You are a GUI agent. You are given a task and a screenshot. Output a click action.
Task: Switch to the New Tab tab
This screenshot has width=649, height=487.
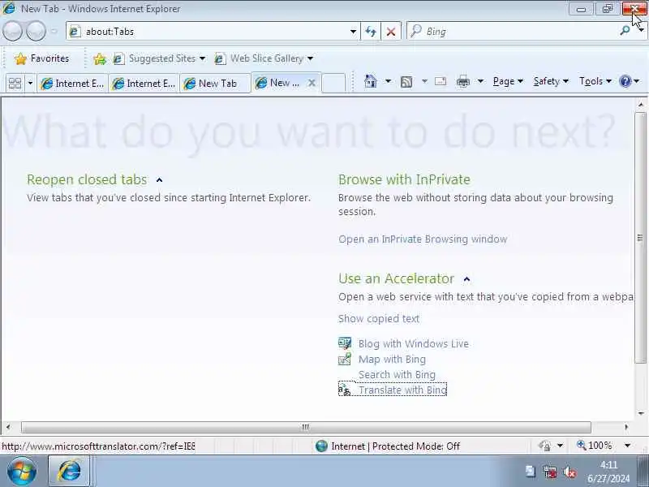(x=215, y=84)
